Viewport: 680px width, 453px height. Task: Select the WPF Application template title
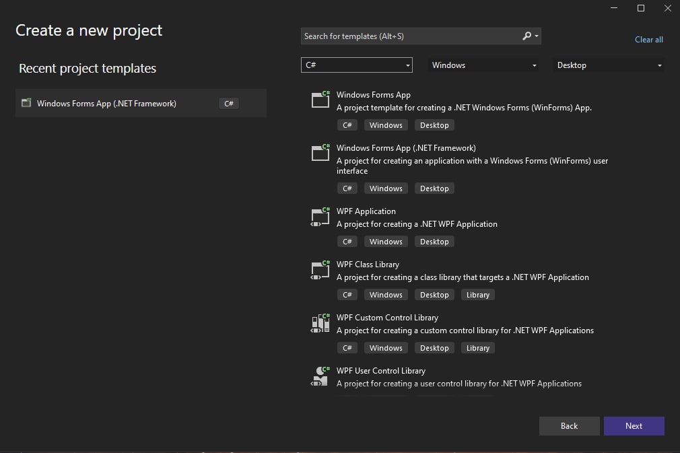pos(366,211)
